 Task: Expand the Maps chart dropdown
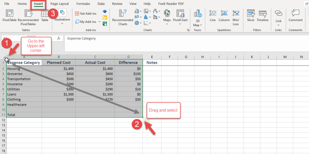[x=167, y=24]
